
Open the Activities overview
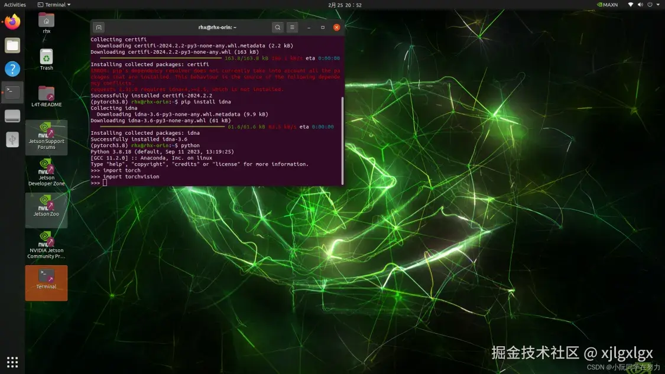(x=15, y=5)
